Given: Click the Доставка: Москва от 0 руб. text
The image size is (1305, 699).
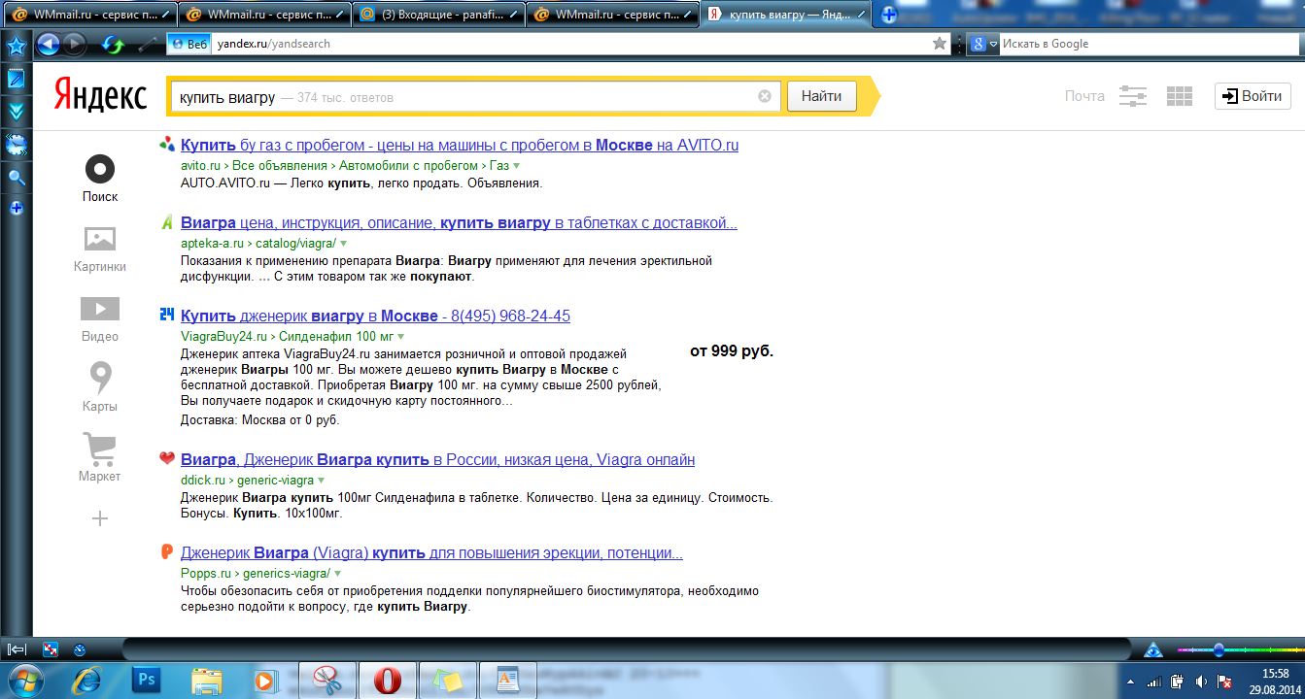Looking at the screenshot, I should click(260, 420).
